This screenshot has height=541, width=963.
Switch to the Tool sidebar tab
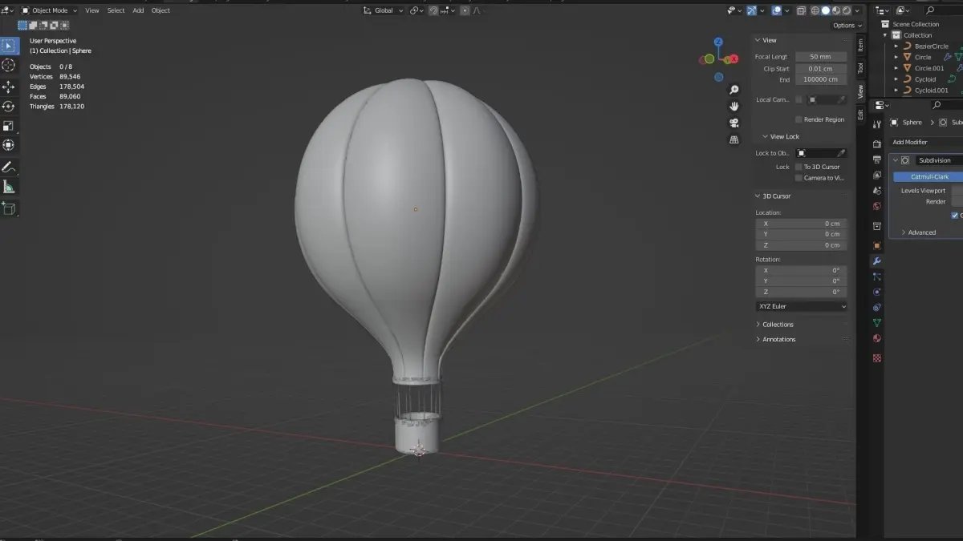point(860,68)
